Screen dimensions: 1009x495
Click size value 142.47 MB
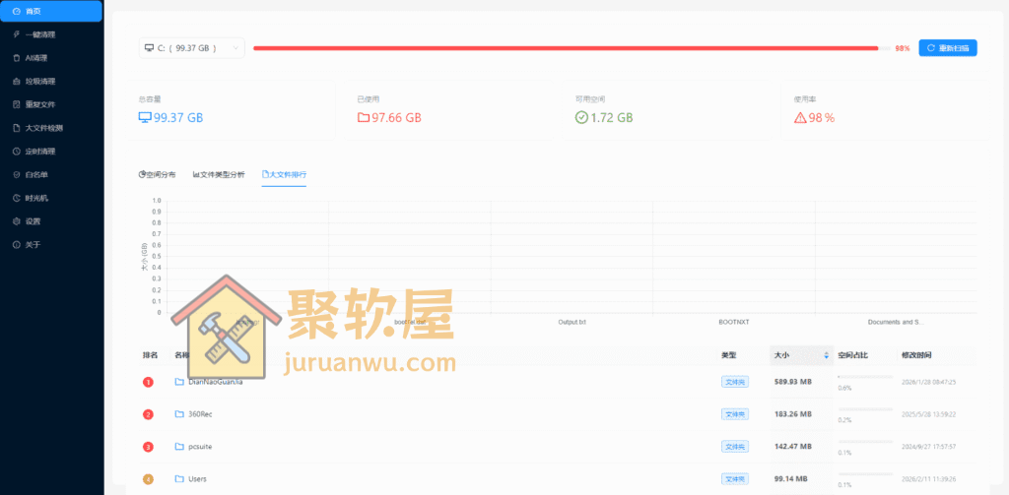point(793,446)
